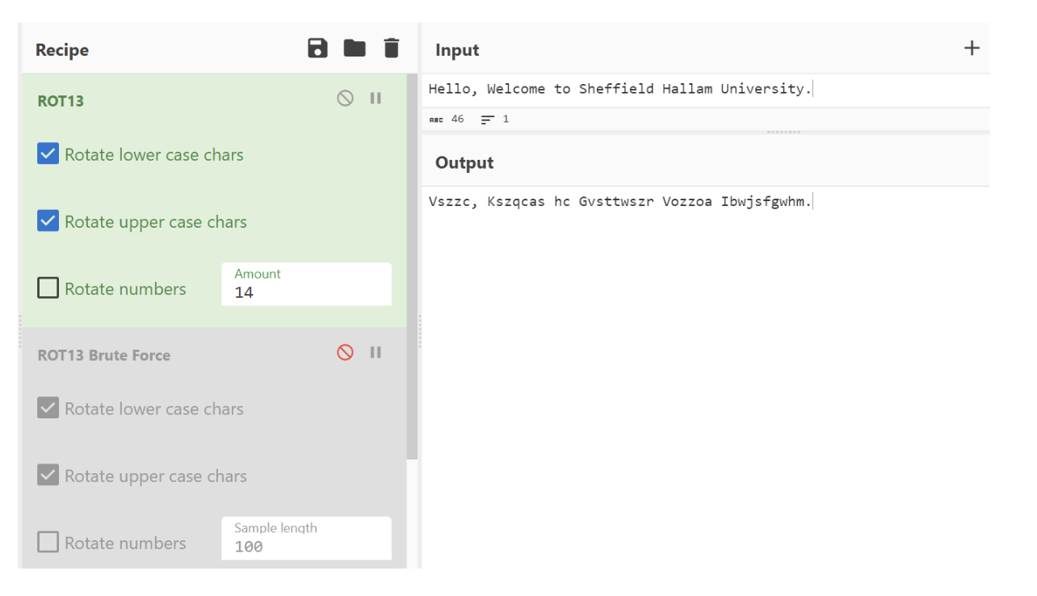Save the current recipe
This screenshot has height=596, width=1037.
point(318,48)
